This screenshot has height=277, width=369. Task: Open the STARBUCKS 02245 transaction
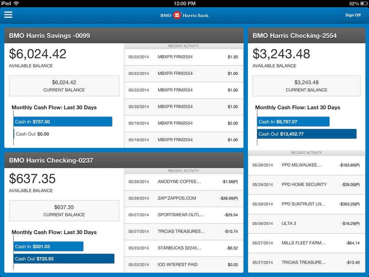click(183, 248)
